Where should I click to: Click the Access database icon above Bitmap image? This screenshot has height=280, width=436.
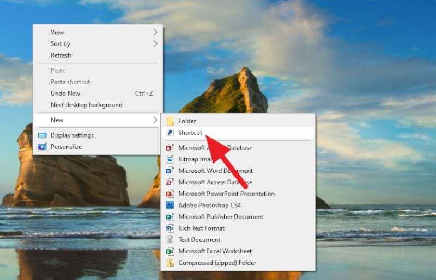170,148
